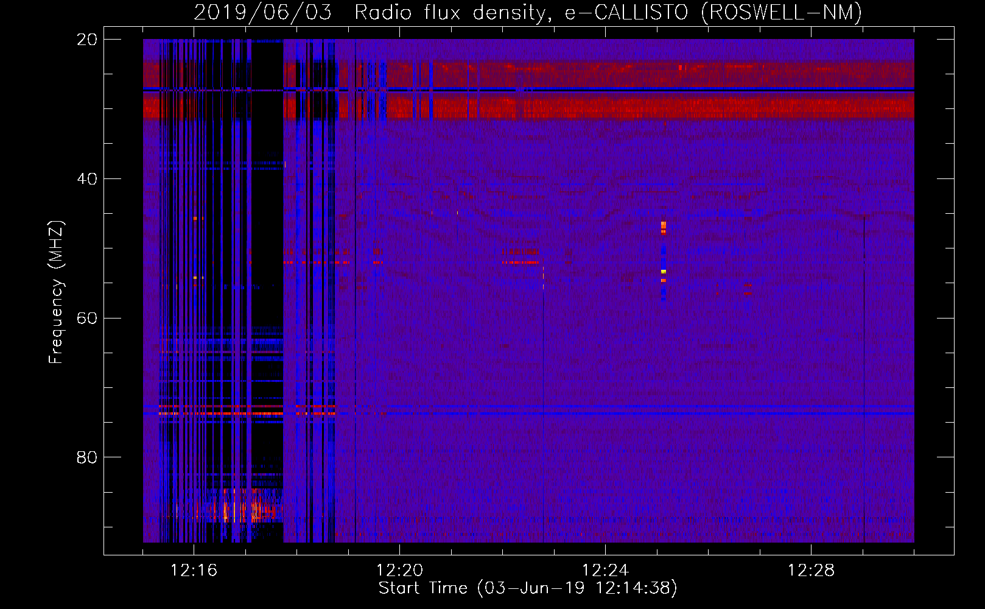The image size is (985, 609).
Task: Click the 60 frequency tick label
Action: click(x=86, y=318)
